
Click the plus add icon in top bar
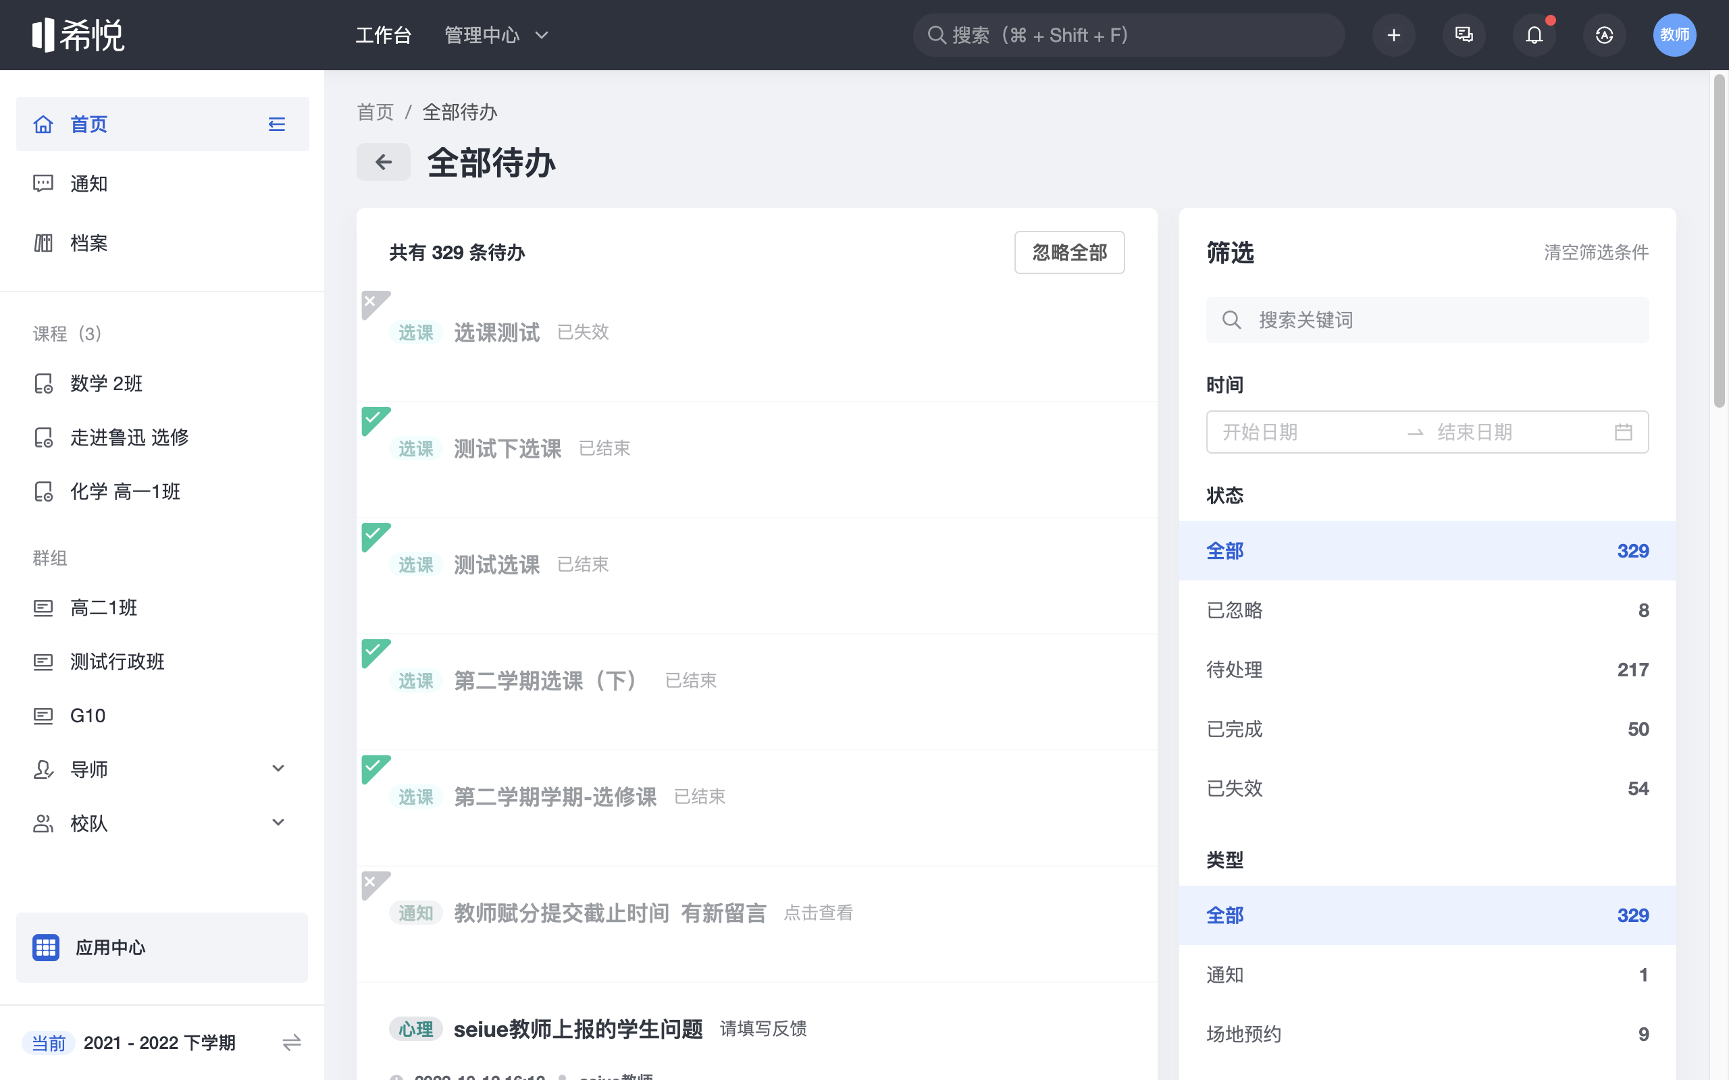(x=1393, y=35)
